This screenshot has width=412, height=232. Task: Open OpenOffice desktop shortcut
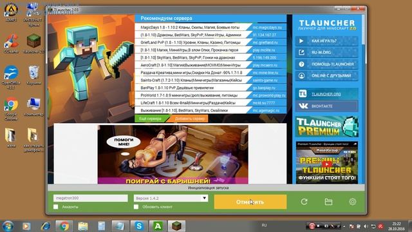click(x=11, y=77)
